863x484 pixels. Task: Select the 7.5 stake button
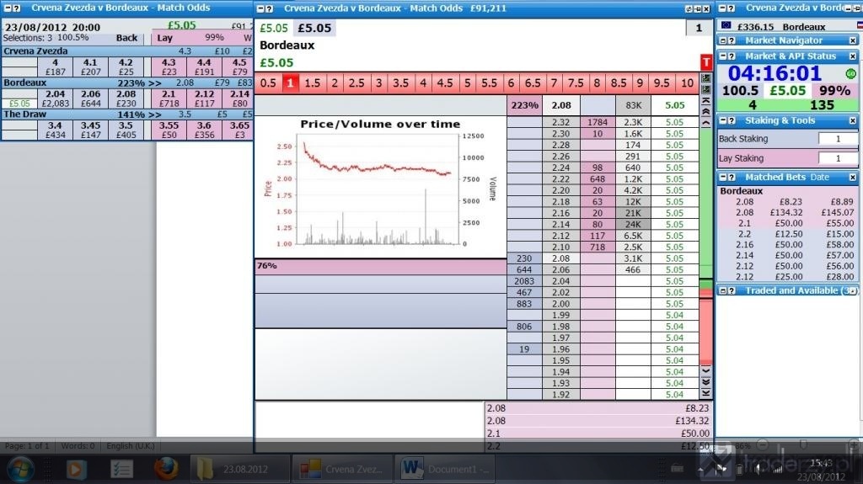[575, 83]
